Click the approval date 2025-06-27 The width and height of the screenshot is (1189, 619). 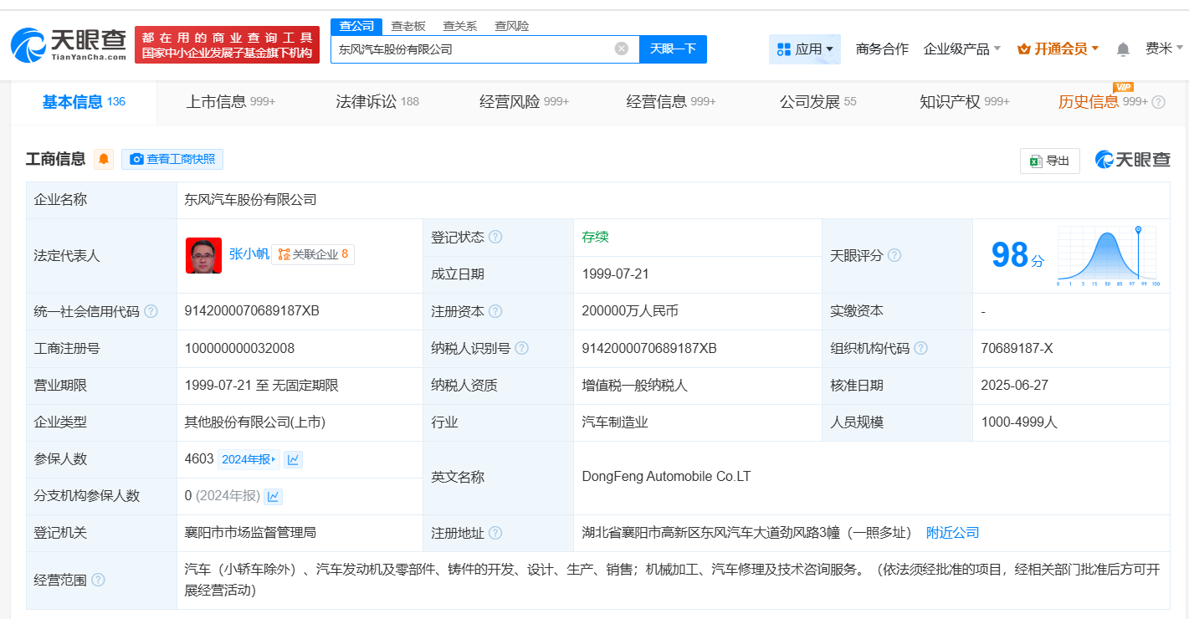pos(1014,386)
